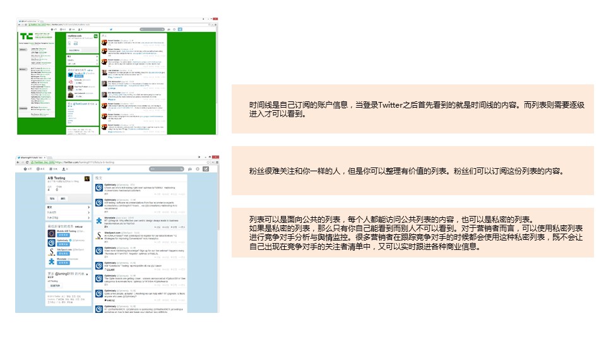The image size is (606, 340).
Task: Click SiteSpect.com avatar in recent members panel
Action: 51,252
